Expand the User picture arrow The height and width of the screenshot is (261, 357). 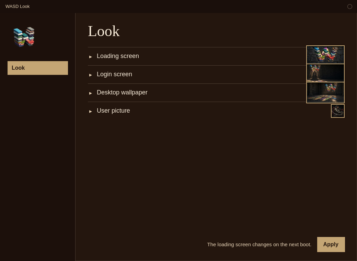tap(91, 111)
